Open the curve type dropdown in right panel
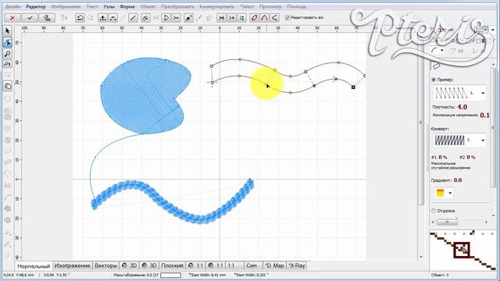 click(441, 50)
